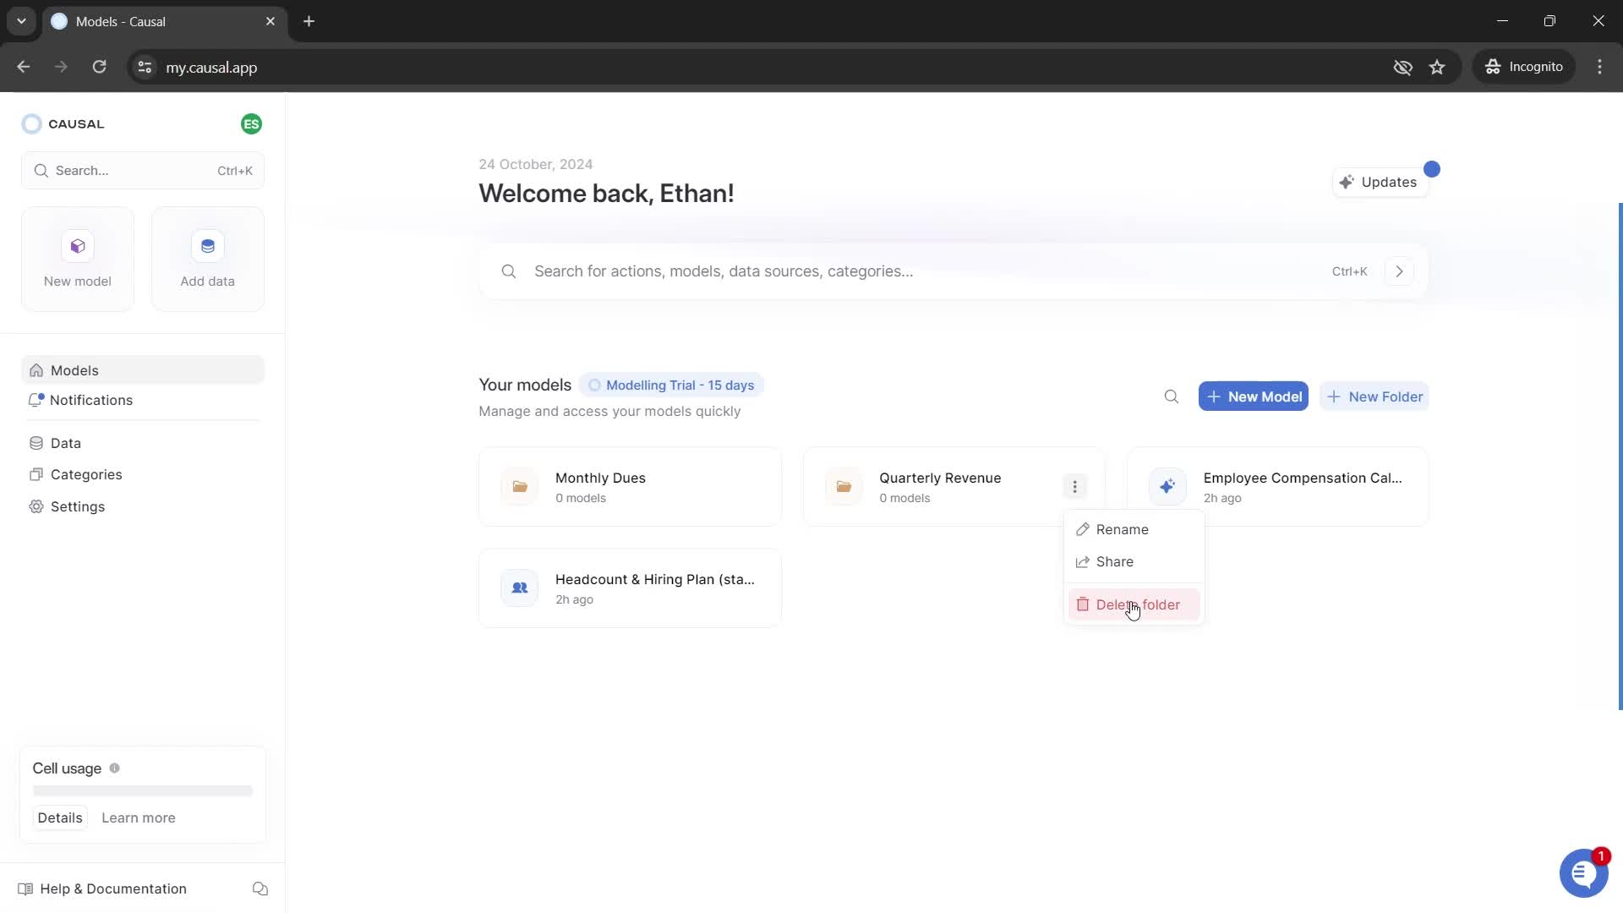Viewport: 1623px width, 913px height.
Task: Open the Data sidebar icon
Action: [x=37, y=443]
